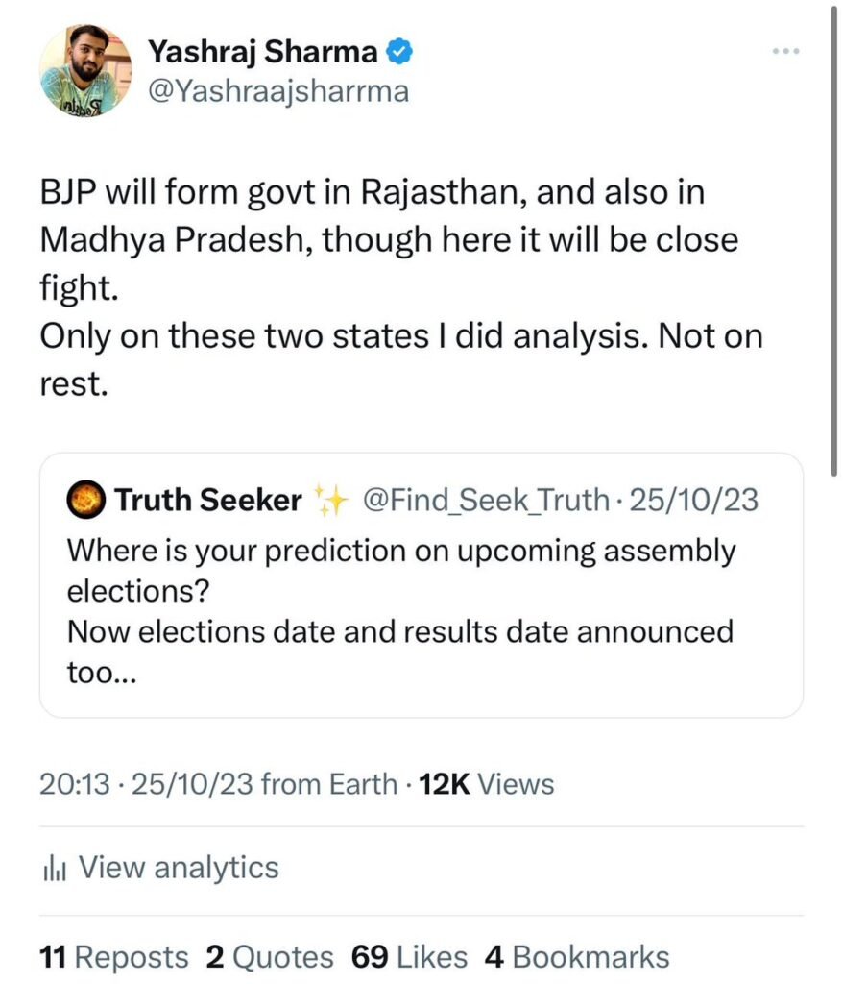This screenshot has width=843, height=984.
Task: Click the blue verified badge
Action: coord(398,52)
